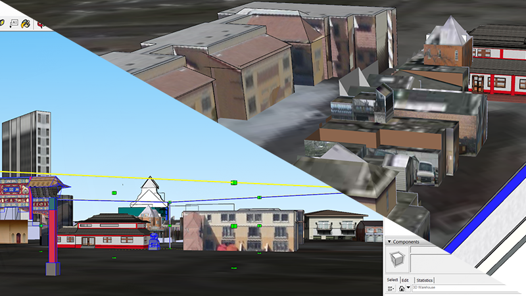Select the Text label tool (A1)
Image resolution: width=526 pixels, height=296 pixels.
click(x=14, y=23)
